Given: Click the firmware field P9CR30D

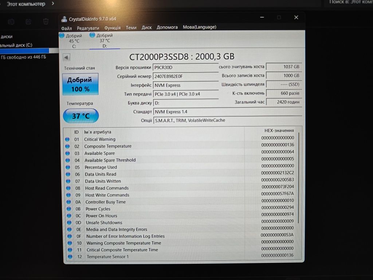Looking at the screenshot, I should 185,67.
